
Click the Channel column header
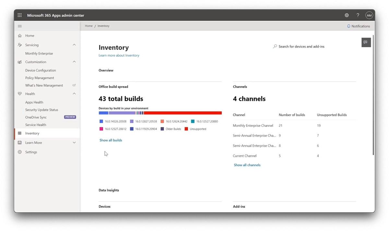pos(239,115)
